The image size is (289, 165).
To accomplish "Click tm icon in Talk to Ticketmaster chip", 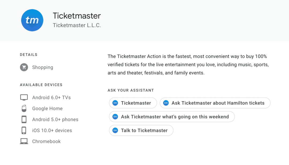I will [115, 130].
